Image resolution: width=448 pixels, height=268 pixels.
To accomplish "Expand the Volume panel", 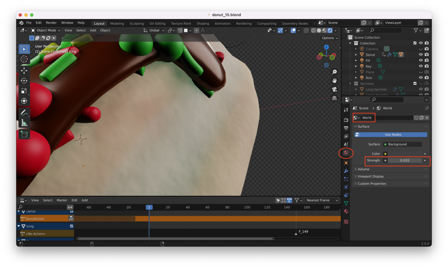I will click(x=363, y=169).
